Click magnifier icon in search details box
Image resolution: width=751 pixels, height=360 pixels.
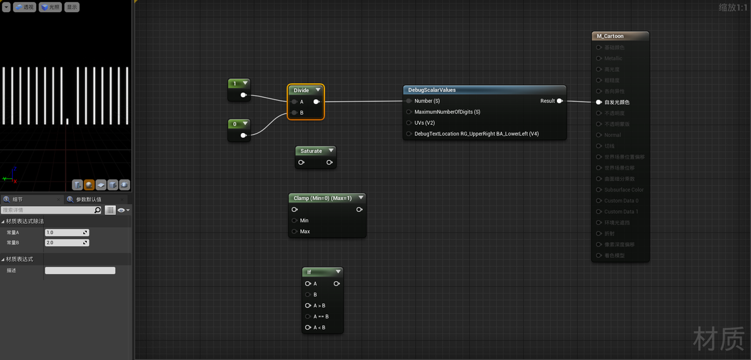(98, 210)
